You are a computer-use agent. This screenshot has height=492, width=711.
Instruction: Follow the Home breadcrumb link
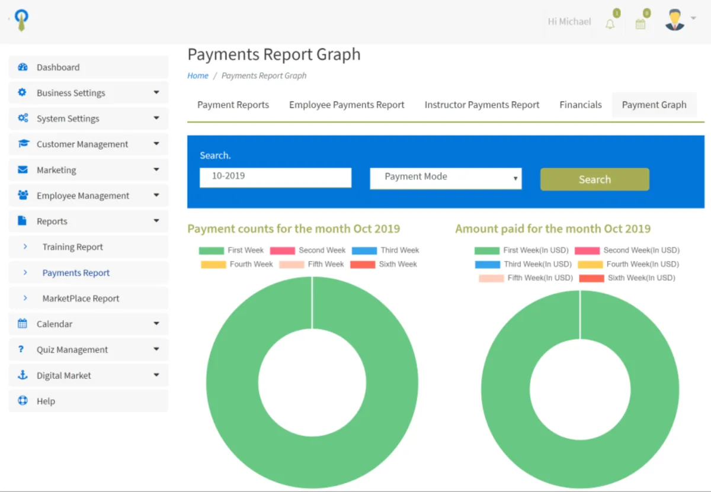[198, 76]
